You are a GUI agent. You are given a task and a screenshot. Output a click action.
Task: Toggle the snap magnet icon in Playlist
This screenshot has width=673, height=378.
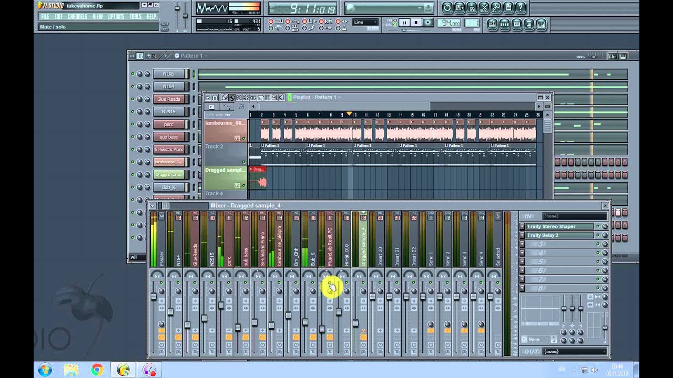point(215,97)
